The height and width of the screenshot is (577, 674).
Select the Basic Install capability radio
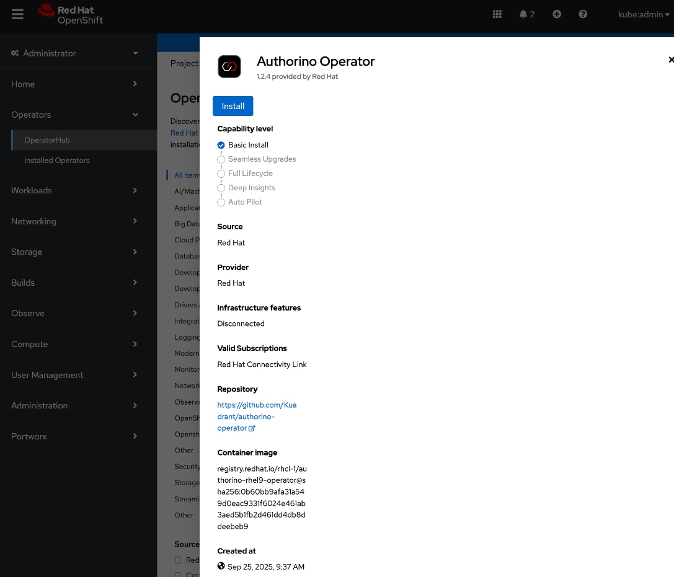221,144
